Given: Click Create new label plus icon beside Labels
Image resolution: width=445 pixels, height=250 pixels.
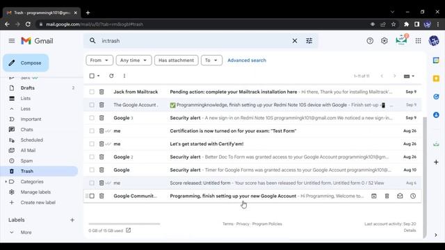Looking at the screenshot, I should [72, 220].
